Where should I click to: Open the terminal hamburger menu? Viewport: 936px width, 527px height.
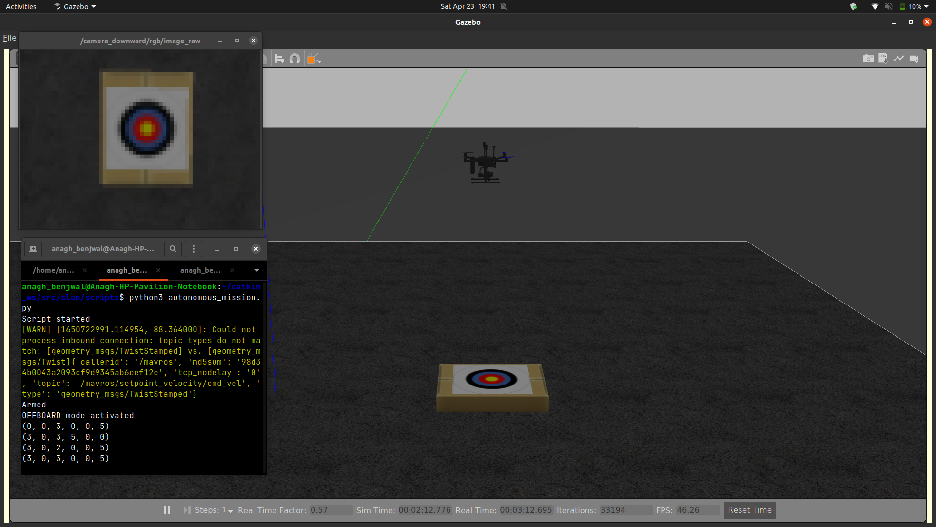[x=194, y=249]
